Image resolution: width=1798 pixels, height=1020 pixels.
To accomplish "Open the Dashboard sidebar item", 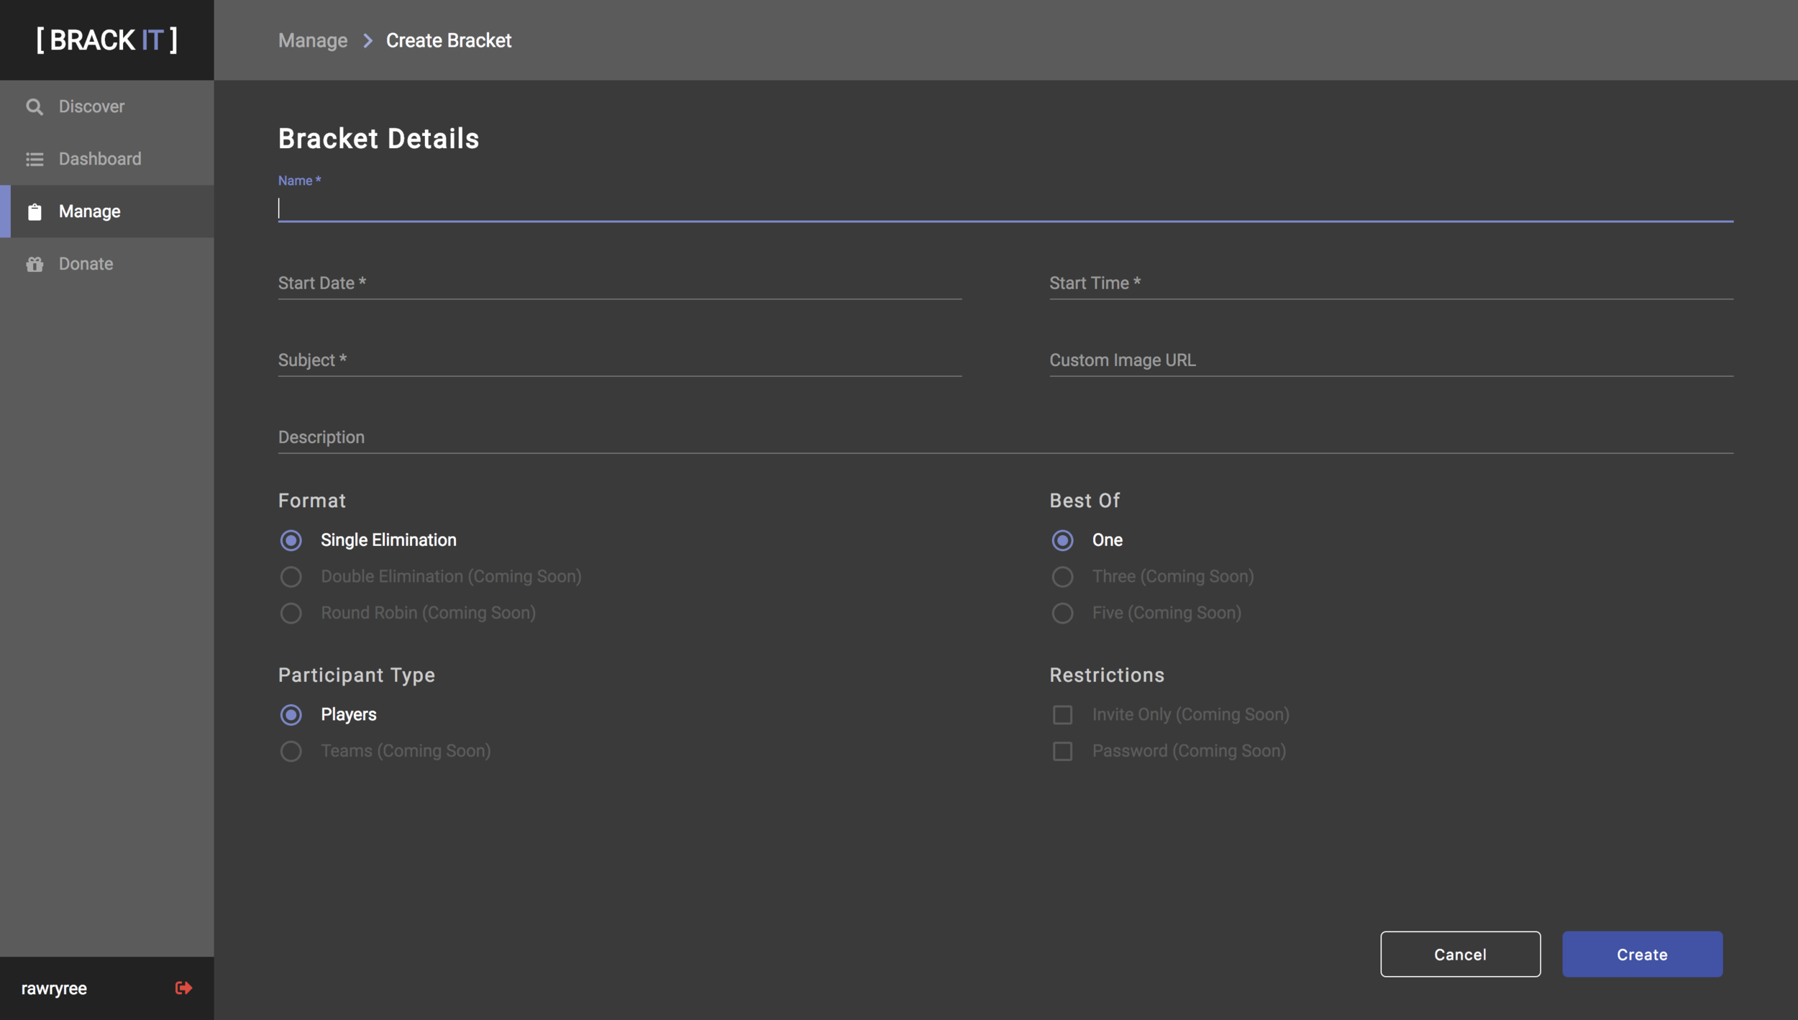I will coord(100,159).
